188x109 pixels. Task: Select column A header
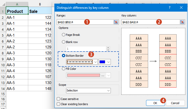click(x=17, y=4)
